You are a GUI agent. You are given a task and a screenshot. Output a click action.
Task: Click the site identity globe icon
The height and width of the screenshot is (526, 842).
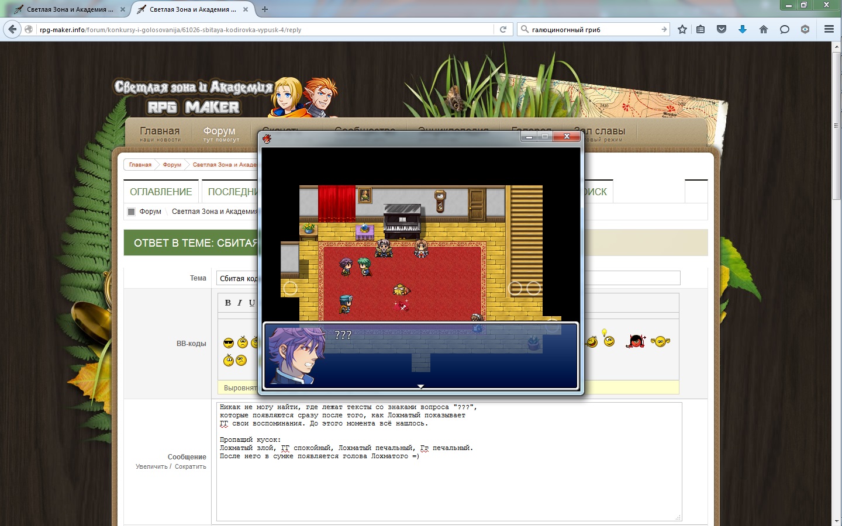pyautogui.click(x=29, y=29)
